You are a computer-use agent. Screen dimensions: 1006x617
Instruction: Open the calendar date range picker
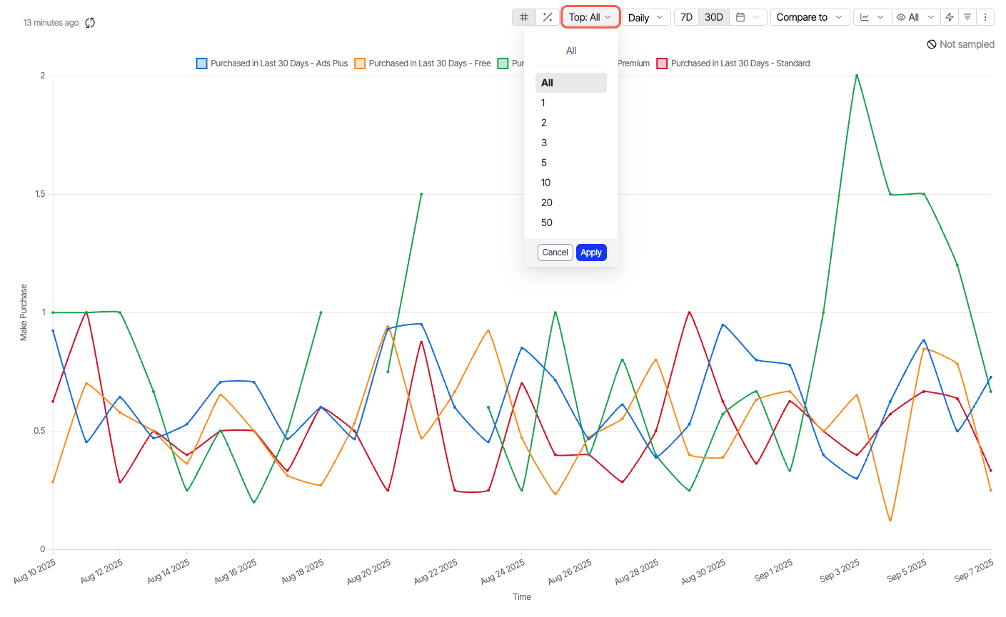[748, 17]
